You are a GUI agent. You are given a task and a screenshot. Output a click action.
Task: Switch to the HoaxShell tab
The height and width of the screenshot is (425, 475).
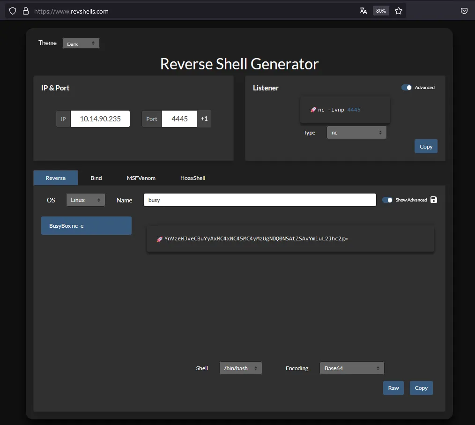[x=193, y=178]
